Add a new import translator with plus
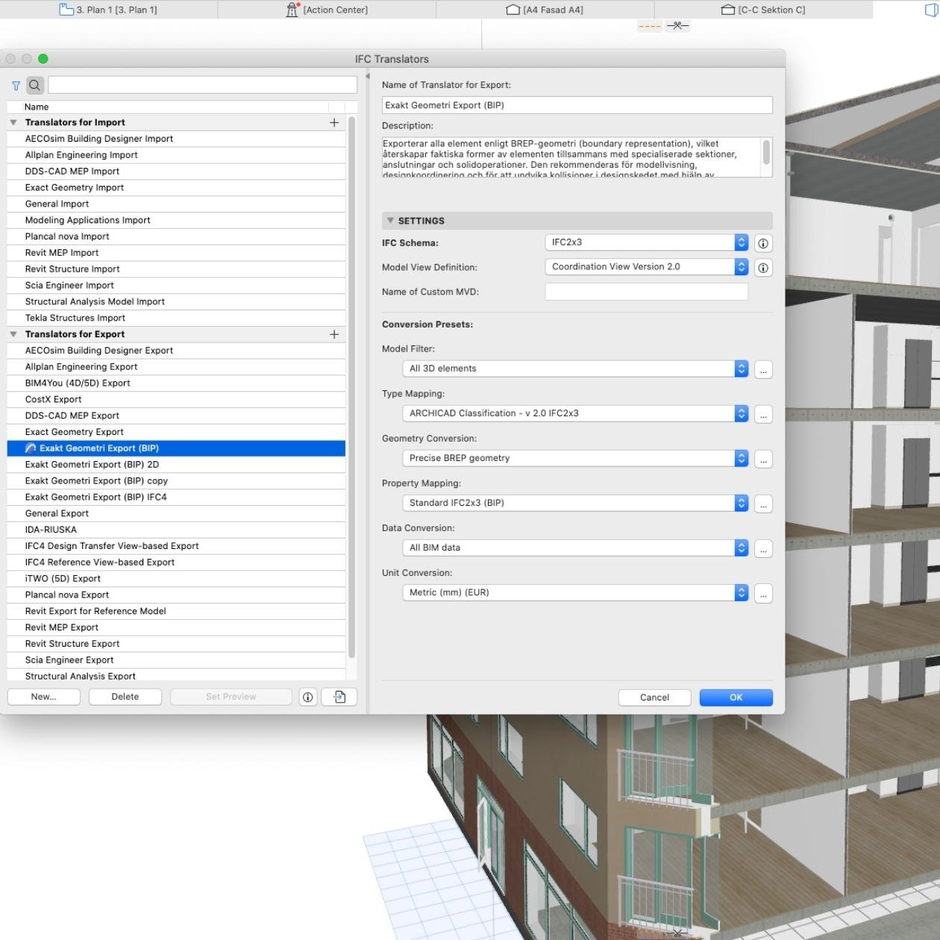Screen dimensions: 940x940 click(x=334, y=122)
